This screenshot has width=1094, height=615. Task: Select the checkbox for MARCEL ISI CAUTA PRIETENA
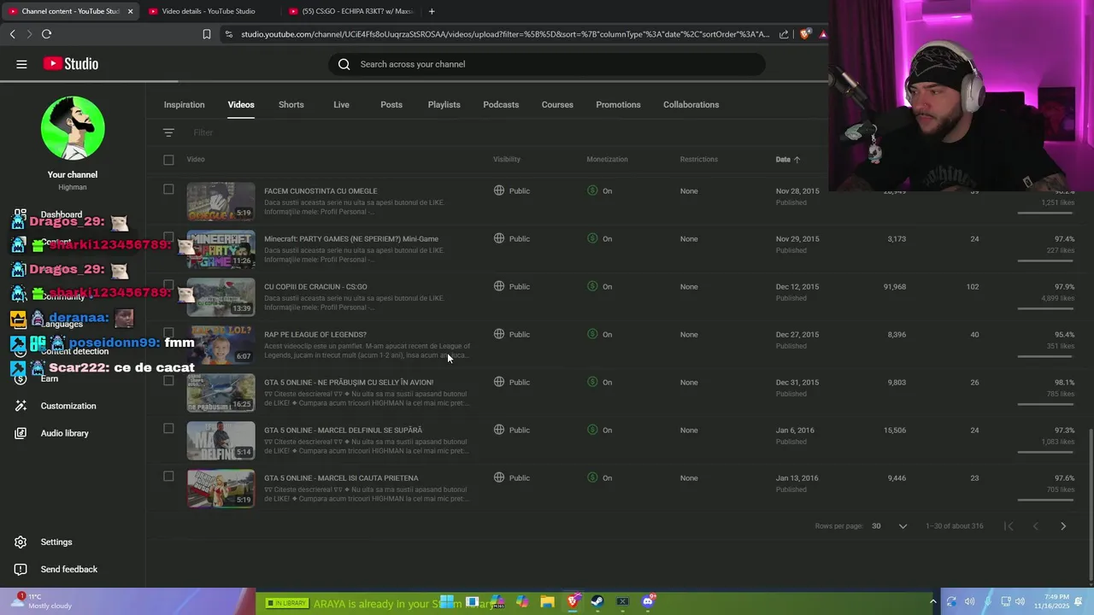click(168, 477)
